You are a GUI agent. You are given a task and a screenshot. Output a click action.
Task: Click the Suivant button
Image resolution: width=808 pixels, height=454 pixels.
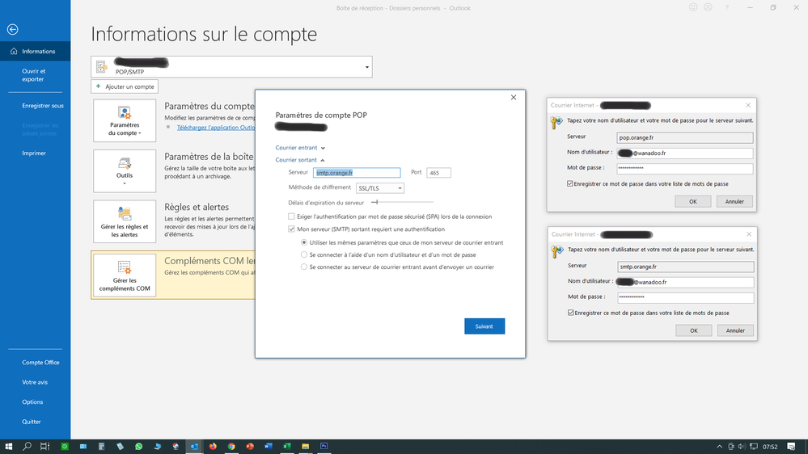[484, 326]
